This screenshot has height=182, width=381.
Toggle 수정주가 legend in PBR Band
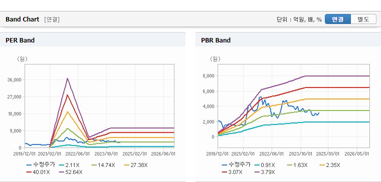click(236, 165)
